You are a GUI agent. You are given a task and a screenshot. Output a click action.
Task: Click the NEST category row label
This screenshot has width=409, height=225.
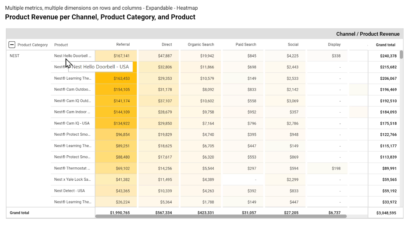click(15, 56)
